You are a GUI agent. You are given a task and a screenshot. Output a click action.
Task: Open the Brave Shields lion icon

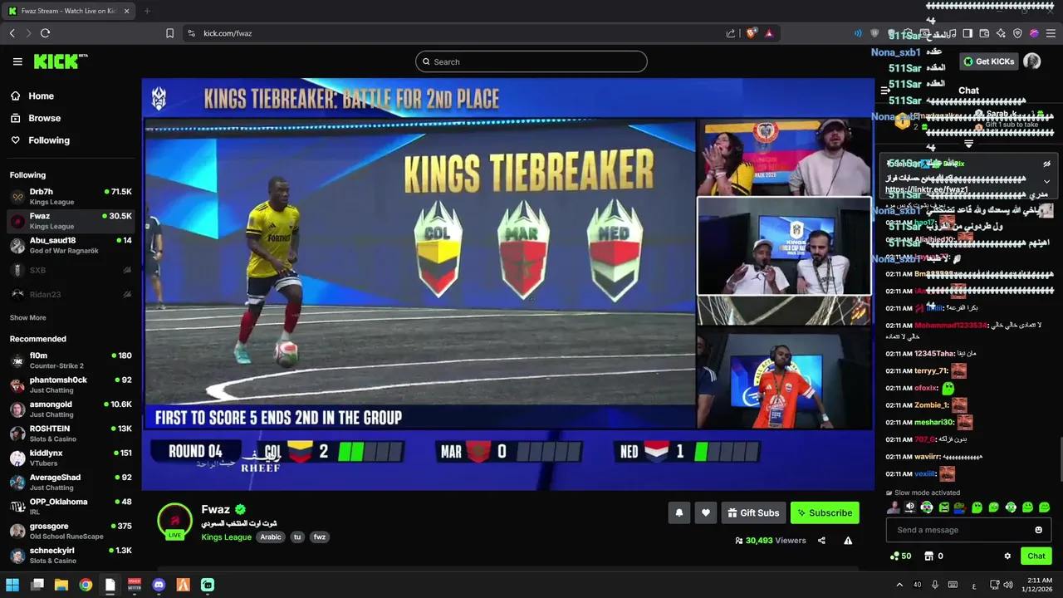pyautogui.click(x=752, y=33)
